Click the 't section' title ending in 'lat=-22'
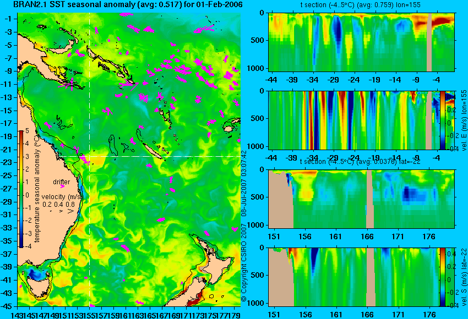This screenshot has height=319, width=468. (360, 162)
